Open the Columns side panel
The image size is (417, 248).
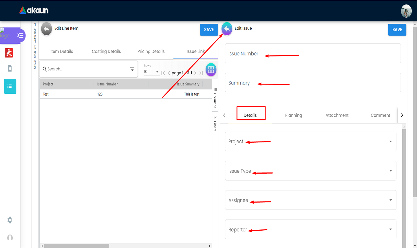coord(215,98)
